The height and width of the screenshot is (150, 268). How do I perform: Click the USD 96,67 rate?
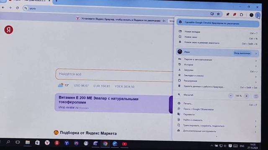click(81, 85)
